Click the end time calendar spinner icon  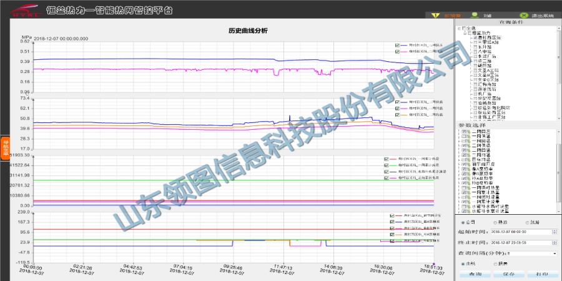[x=554, y=242]
